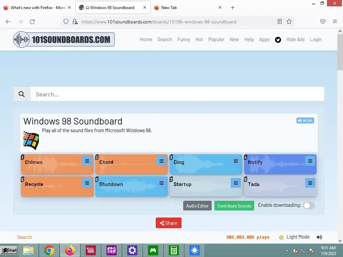Click the taskbar Start button

pyautogui.click(x=9, y=250)
